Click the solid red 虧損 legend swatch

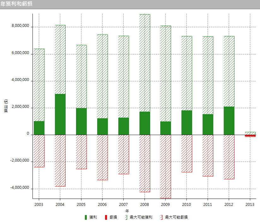106,217
